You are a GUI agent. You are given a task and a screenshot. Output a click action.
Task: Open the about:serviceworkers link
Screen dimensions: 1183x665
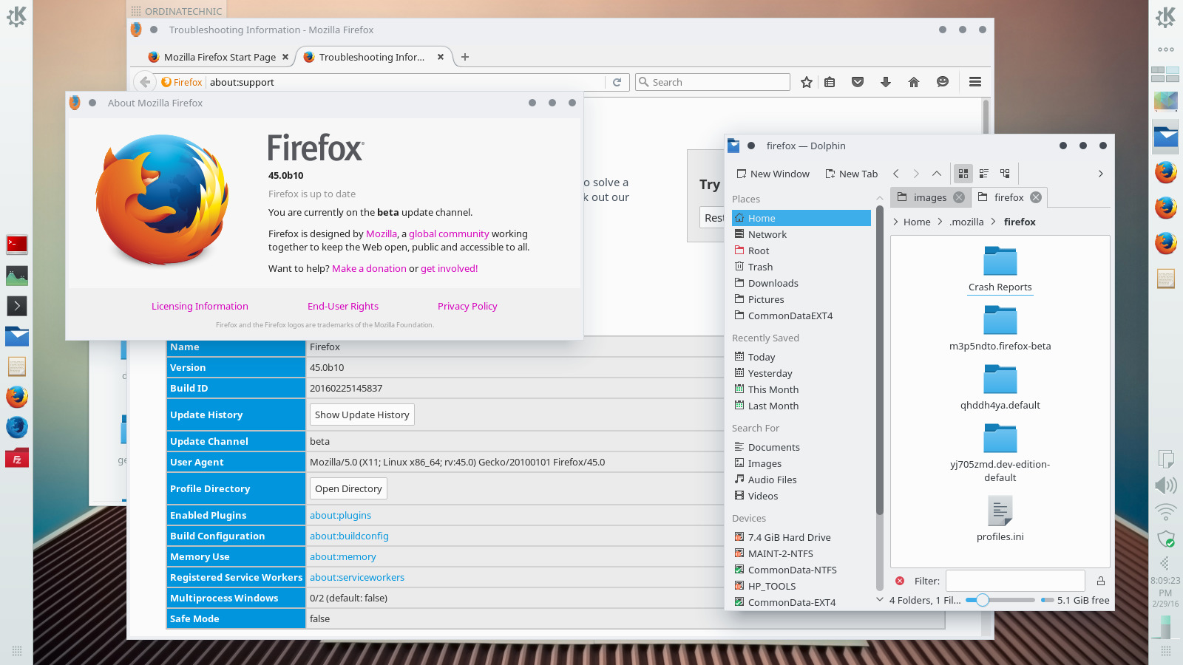pyautogui.click(x=357, y=577)
